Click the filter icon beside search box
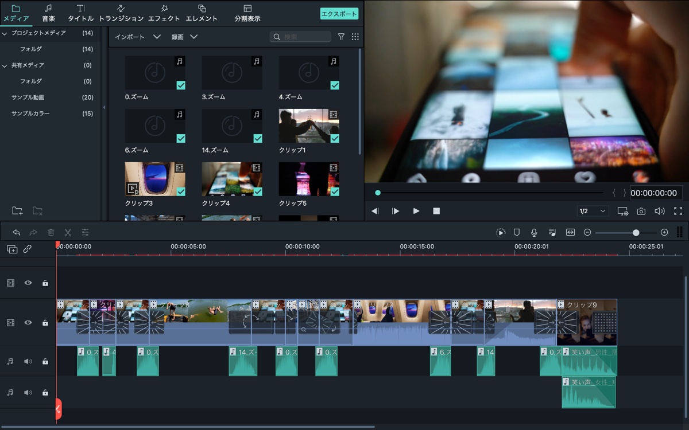 341,37
